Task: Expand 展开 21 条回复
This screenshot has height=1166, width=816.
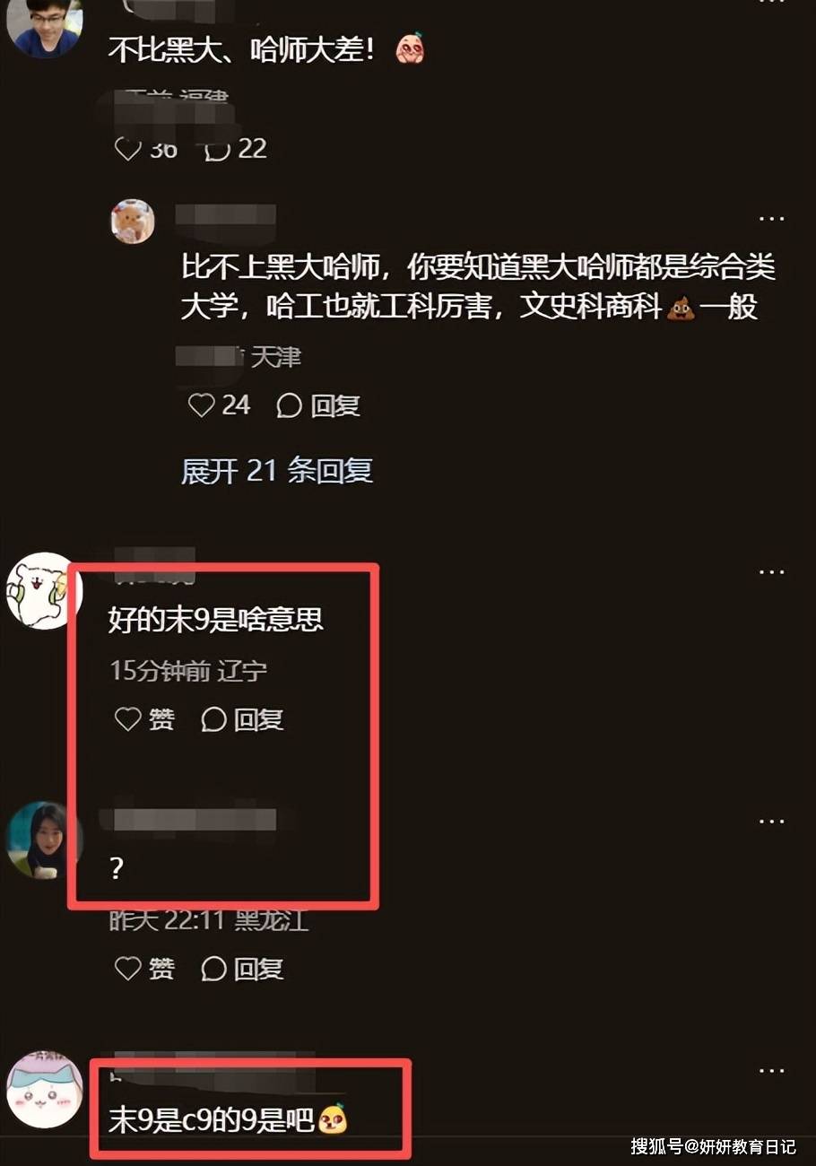Action: [277, 471]
